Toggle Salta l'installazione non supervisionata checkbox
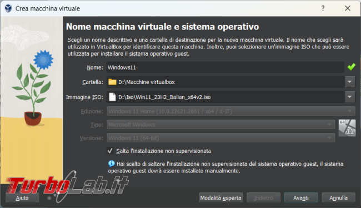The image size is (361, 208). 110,151
